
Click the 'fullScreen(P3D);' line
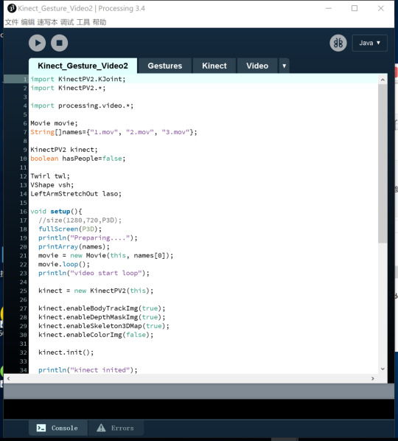pyautogui.click(x=70, y=229)
